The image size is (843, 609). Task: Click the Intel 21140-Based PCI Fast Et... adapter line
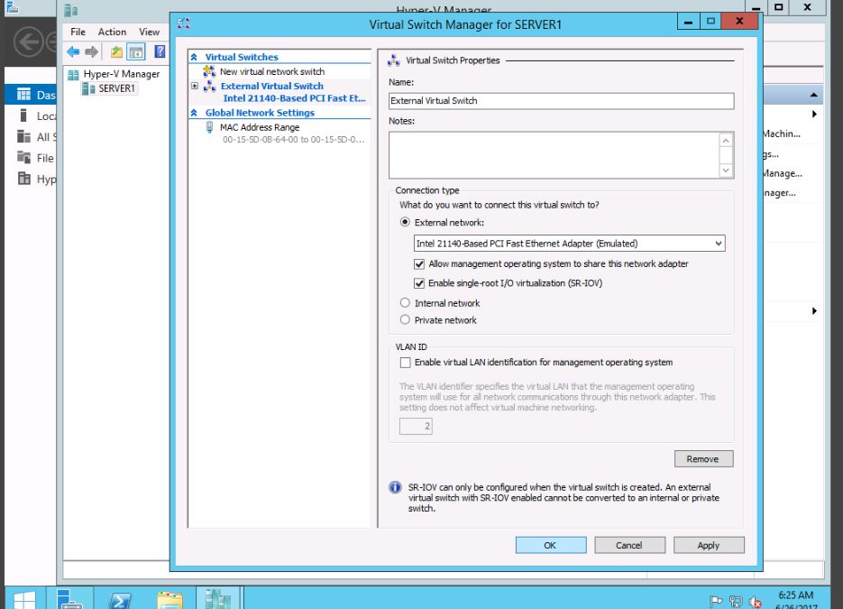[x=294, y=98]
